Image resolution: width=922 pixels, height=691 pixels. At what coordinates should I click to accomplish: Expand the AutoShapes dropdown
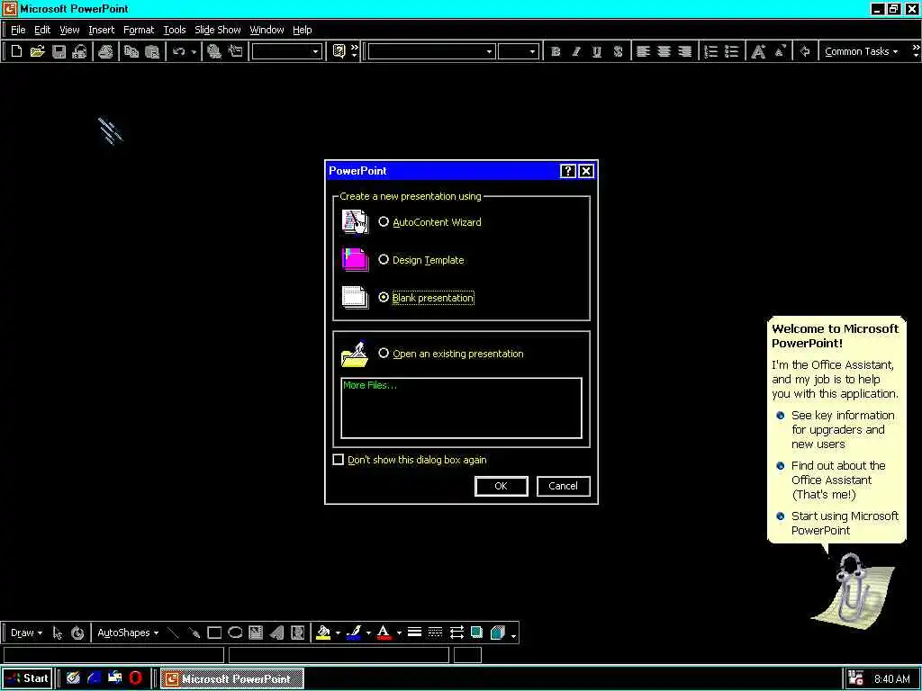coord(128,633)
